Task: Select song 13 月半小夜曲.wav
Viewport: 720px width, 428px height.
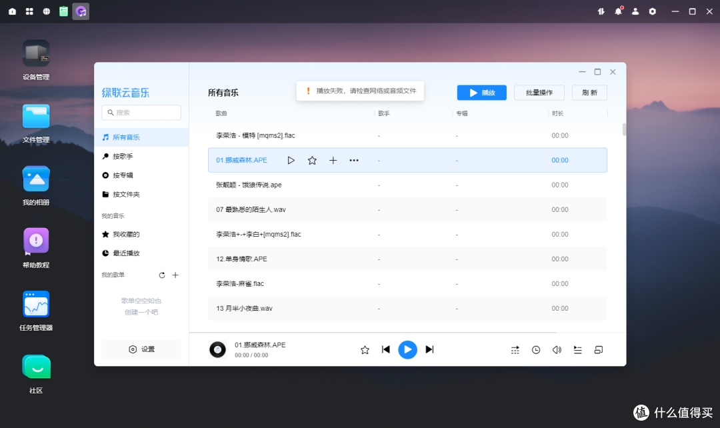Action: point(407,309)
